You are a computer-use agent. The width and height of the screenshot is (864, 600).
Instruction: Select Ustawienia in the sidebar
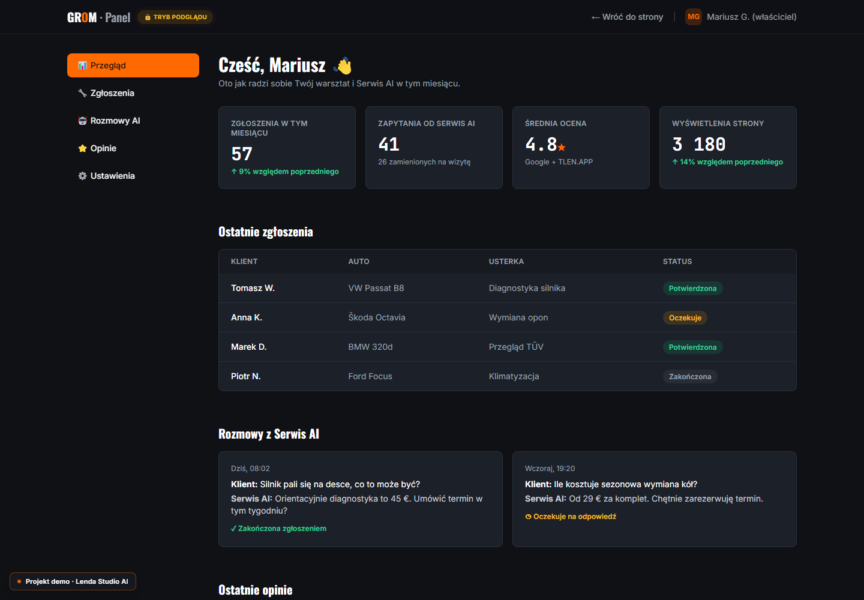pyautogui.click(x=133, y=176)
